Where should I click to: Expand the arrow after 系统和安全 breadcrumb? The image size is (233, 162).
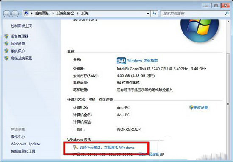pos(78,14)
